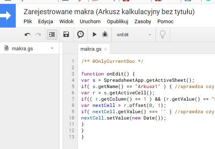Click the @OnlyCurrentDoc comment line
215x149 pixels.
point(112,61)
